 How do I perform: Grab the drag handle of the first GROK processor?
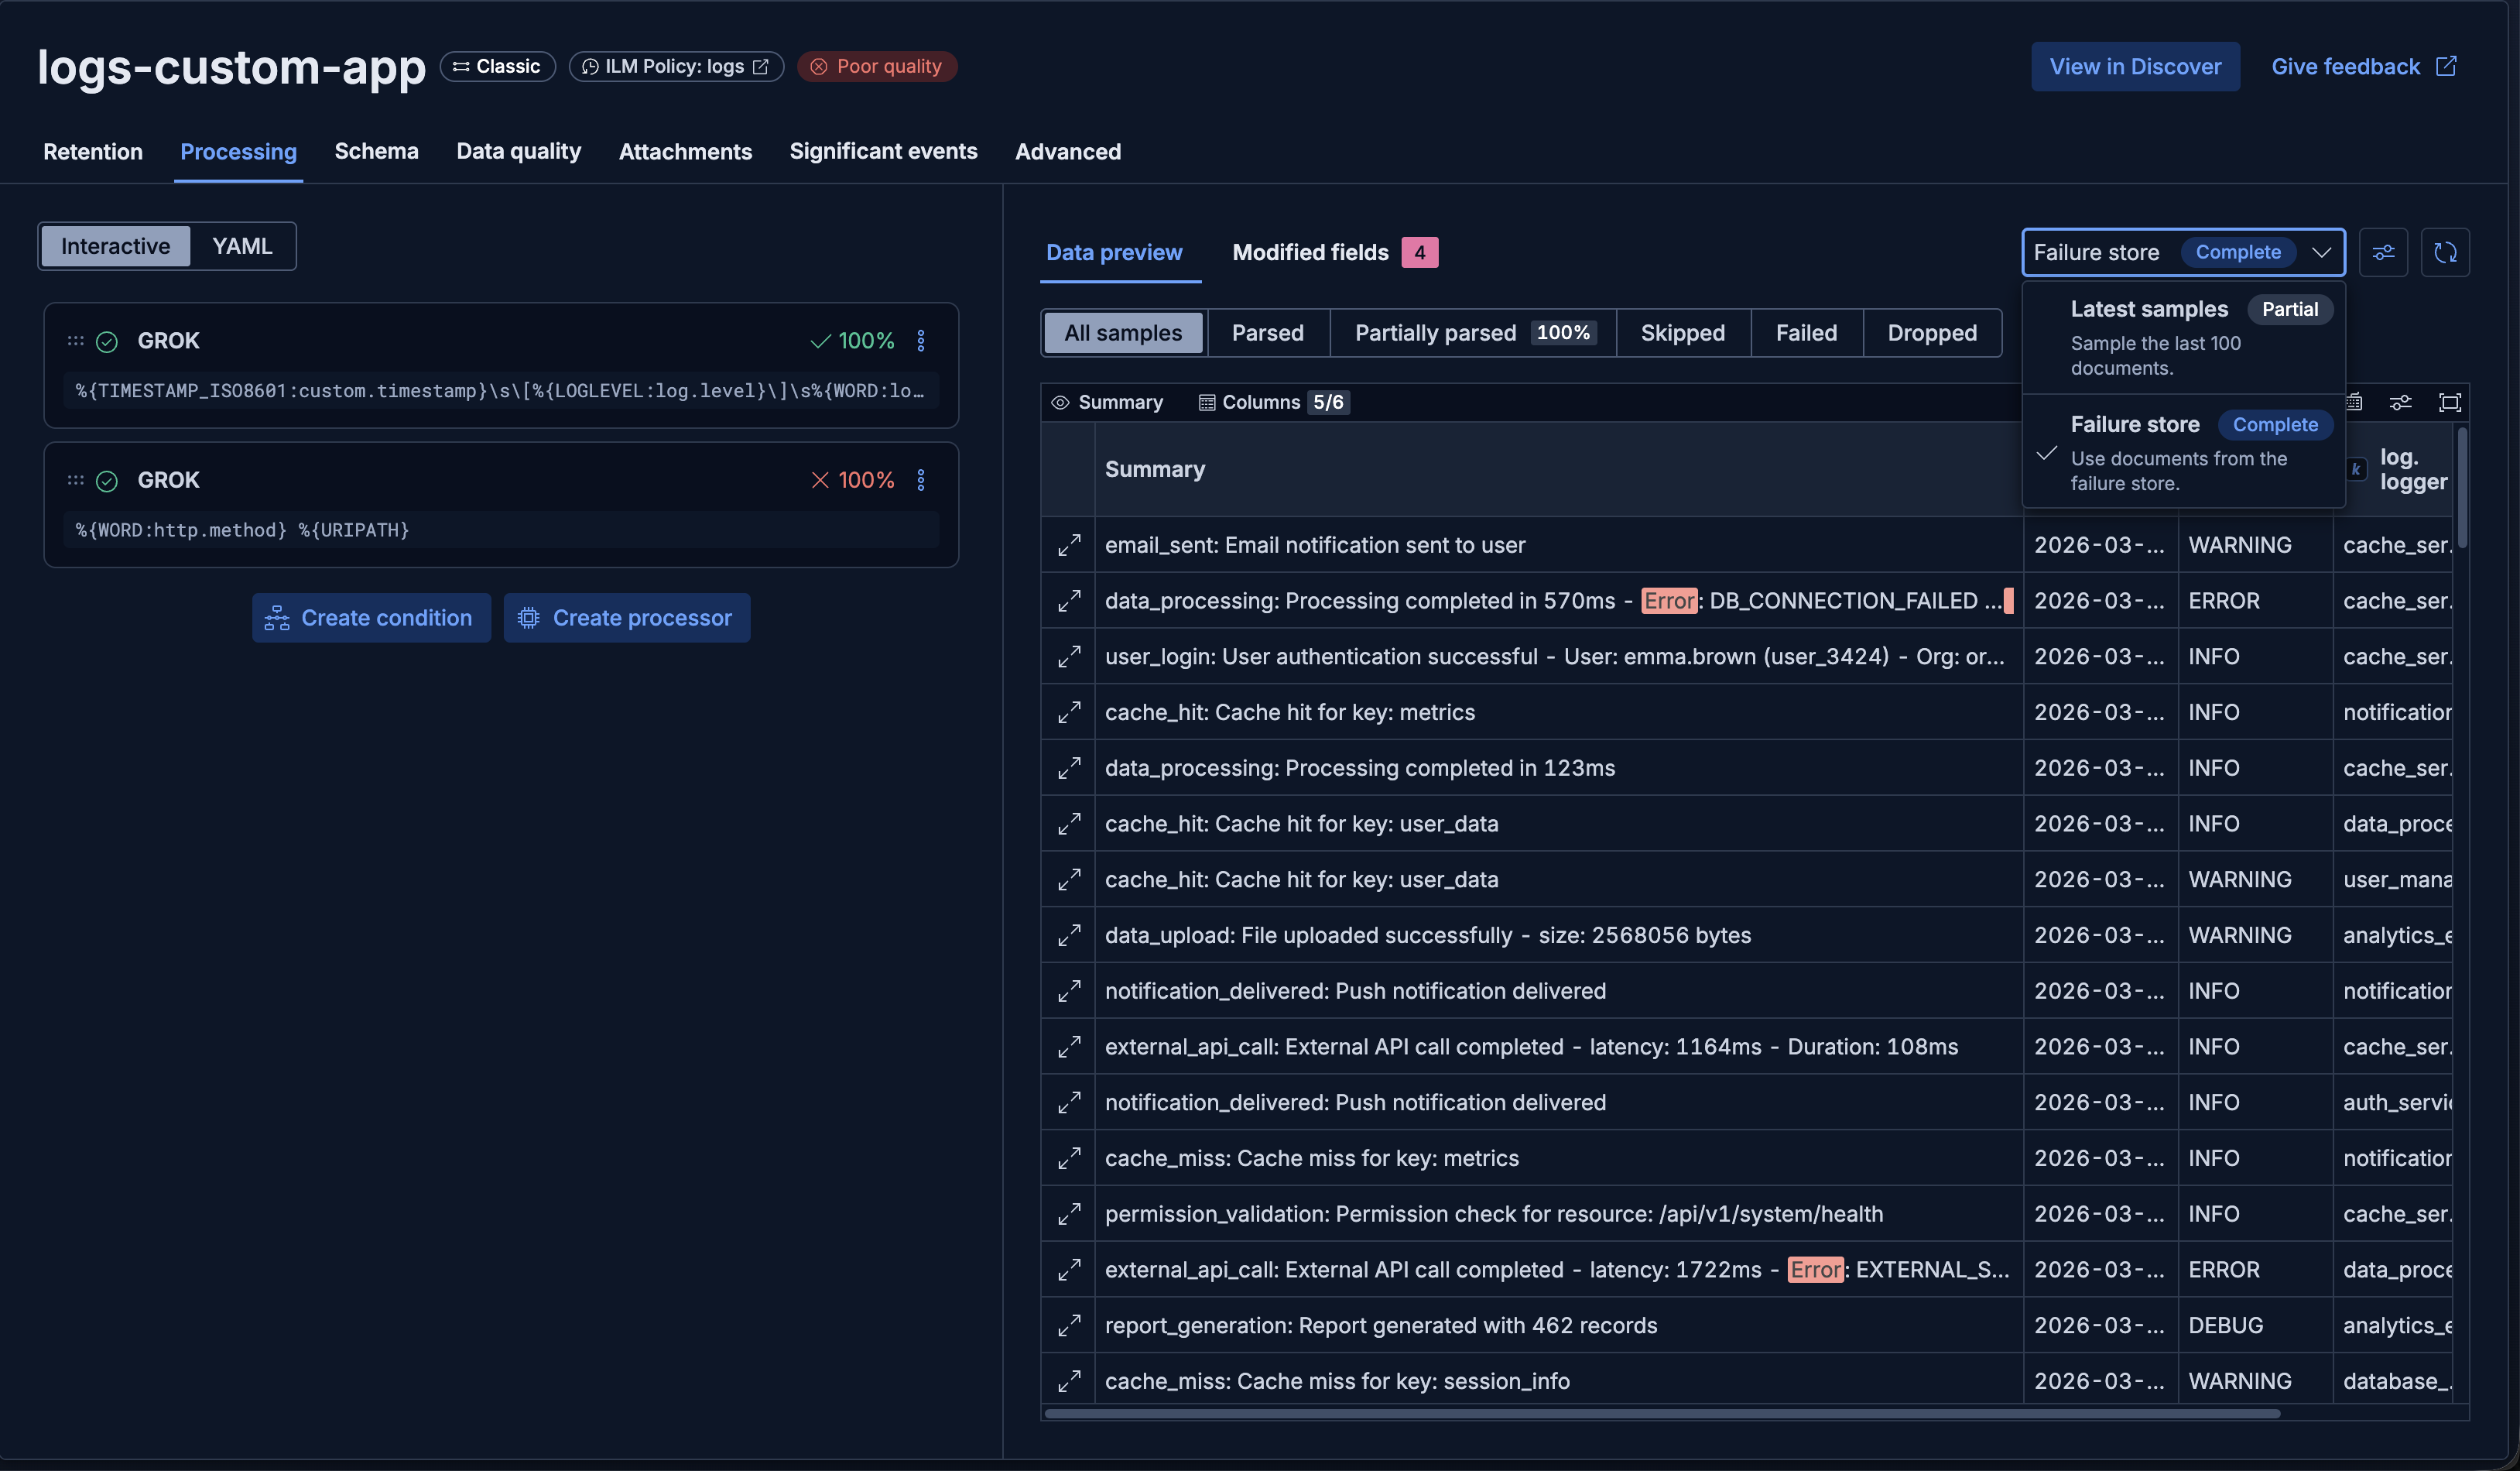click(x=75, y=341)
